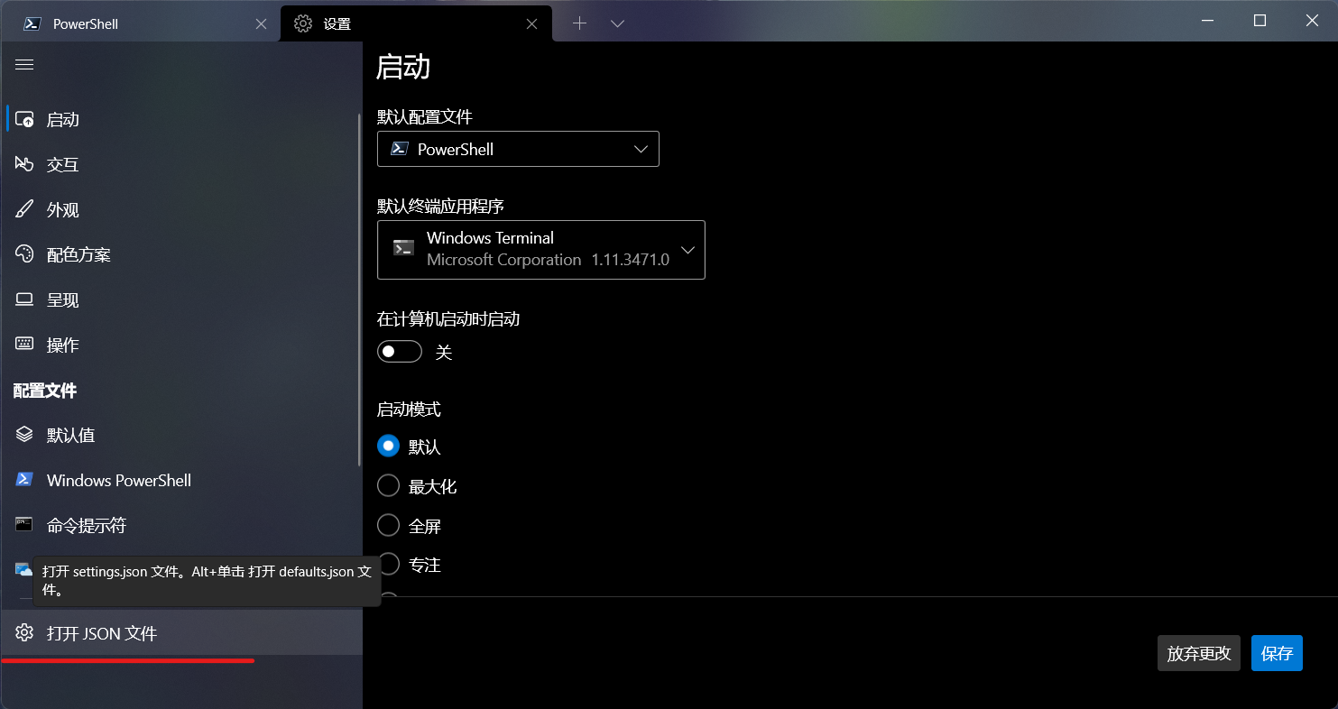Open the new tab dropdown chevron
This screenshot has height=709, width=1338.
pos(618,24)
